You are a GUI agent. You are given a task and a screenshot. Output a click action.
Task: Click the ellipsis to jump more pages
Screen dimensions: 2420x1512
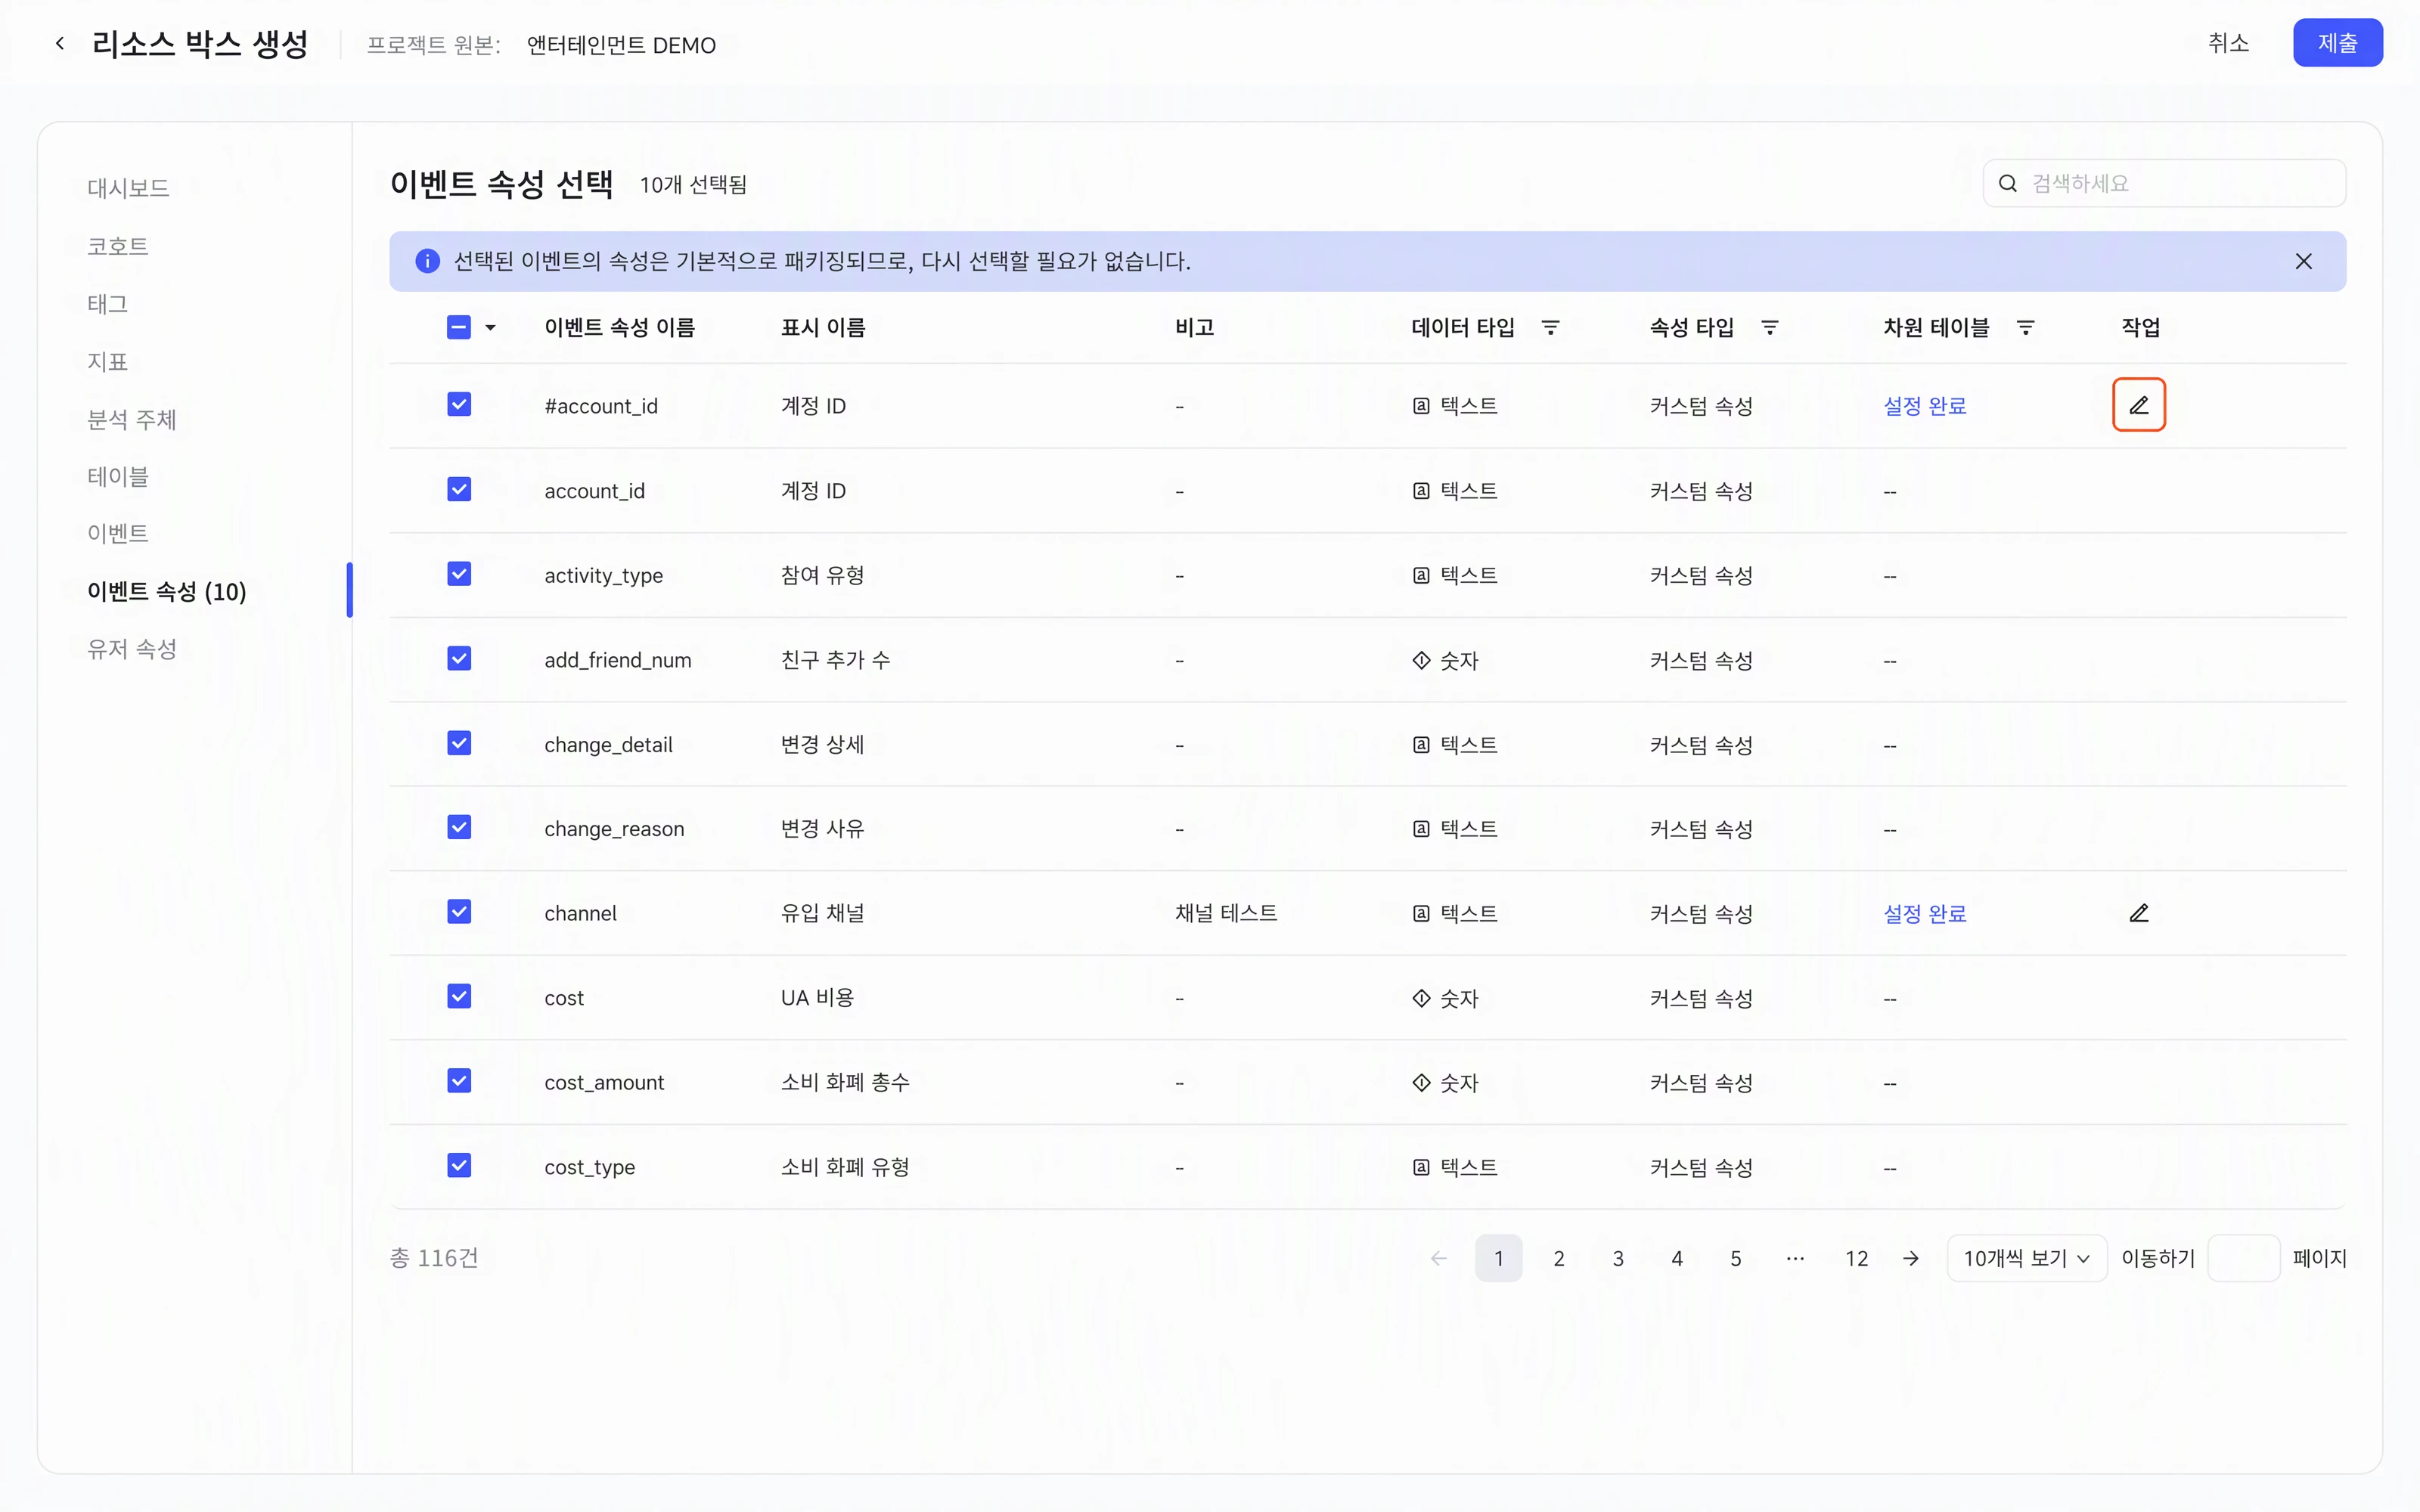point(1795,1258)
